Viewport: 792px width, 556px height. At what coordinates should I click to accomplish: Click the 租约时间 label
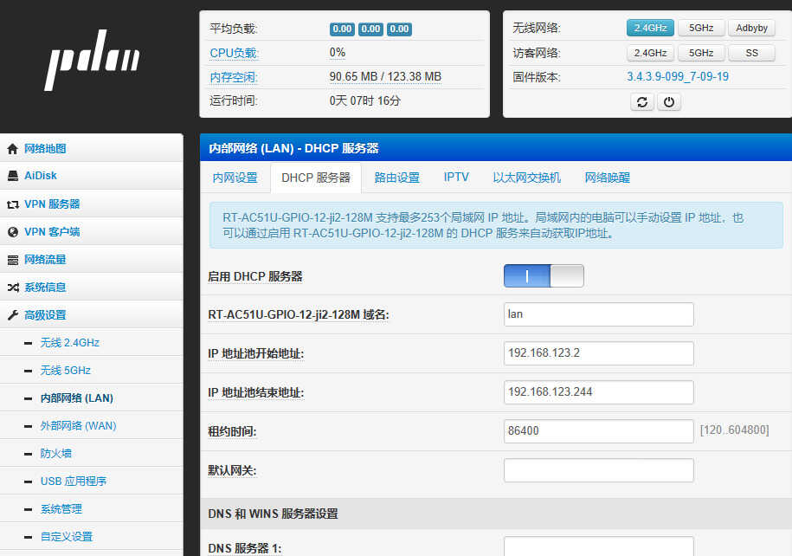pos(232,431)
